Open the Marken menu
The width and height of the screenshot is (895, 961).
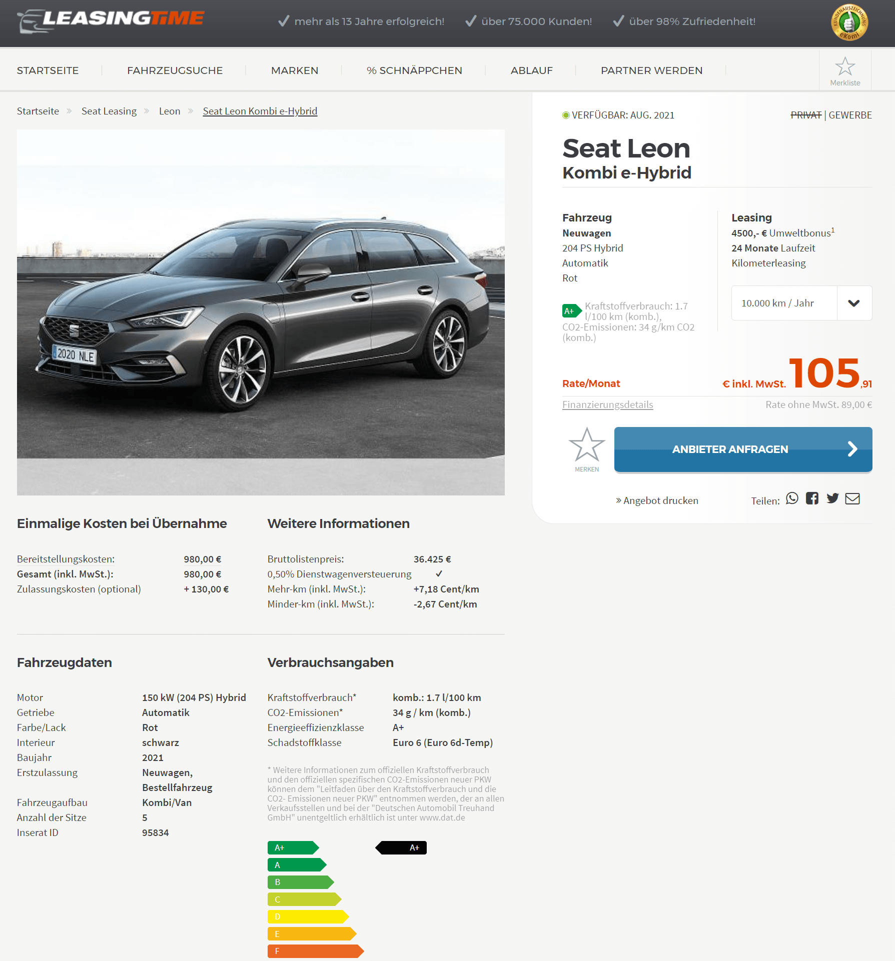coord(295,70)
